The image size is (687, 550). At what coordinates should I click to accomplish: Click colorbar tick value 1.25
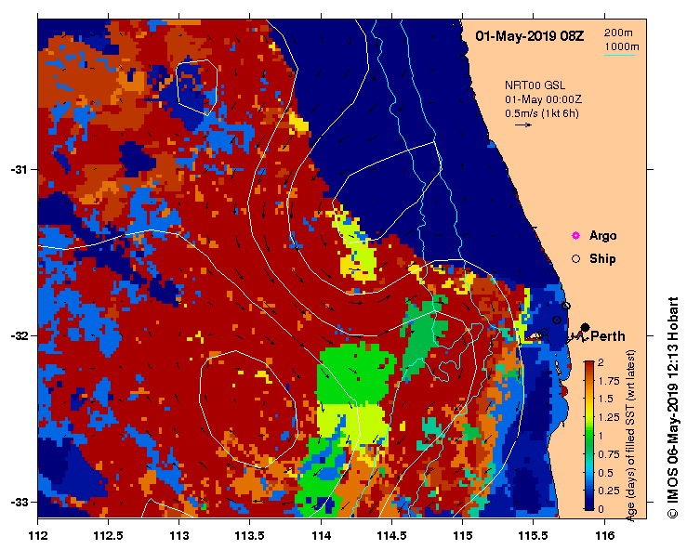click(609, 417)
